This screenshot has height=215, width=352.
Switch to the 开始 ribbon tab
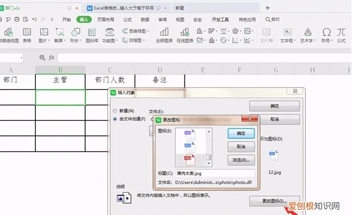pyautogui.click(x=66, y=20)
